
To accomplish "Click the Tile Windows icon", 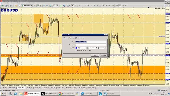I will 50,6.
